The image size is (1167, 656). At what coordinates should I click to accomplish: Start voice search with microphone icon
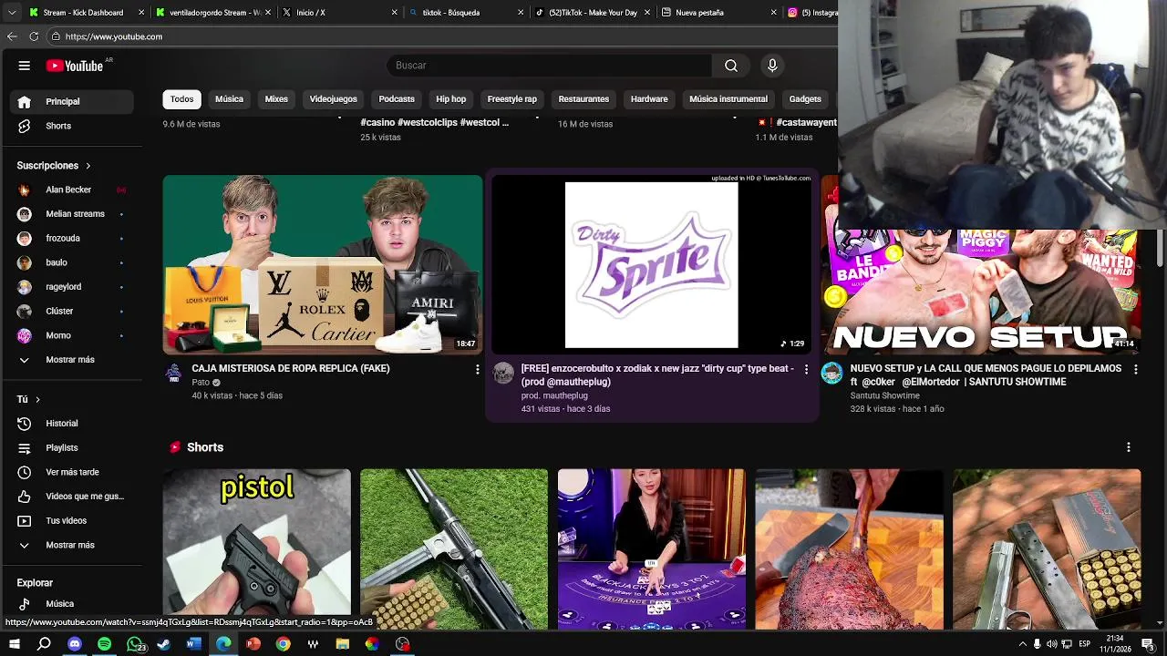click(772, 66)
